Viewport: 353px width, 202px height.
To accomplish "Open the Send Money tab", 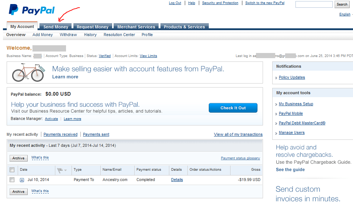I will pos(56,27).
